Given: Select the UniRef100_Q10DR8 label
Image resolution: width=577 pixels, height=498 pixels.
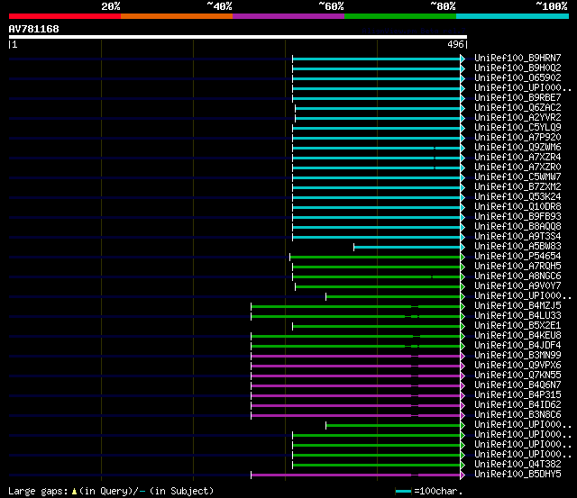Looking at the screenshot, I should click(x=517, y=207).
